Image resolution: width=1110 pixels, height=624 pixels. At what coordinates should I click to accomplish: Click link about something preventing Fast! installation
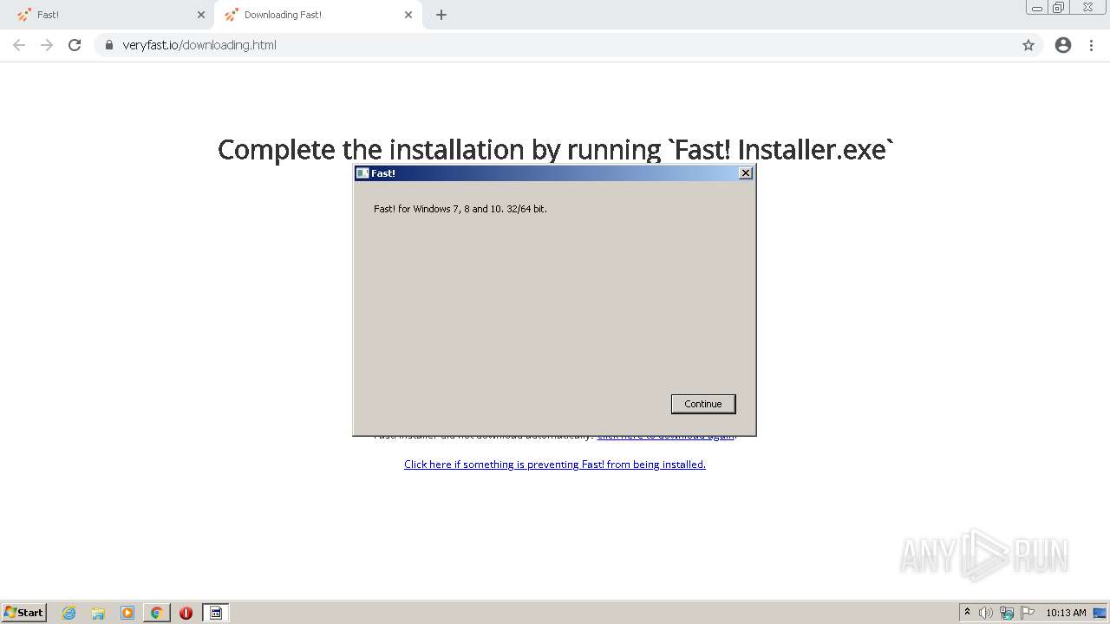tap(555, 465)
